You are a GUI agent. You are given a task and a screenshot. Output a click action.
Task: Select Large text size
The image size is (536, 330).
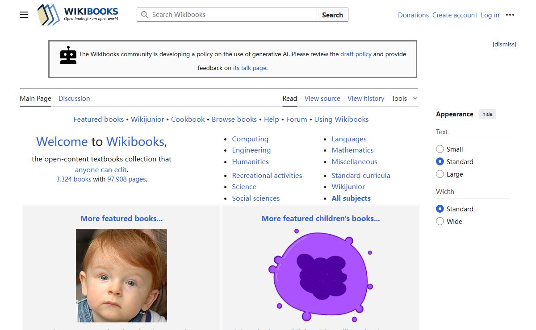point(440,174)
